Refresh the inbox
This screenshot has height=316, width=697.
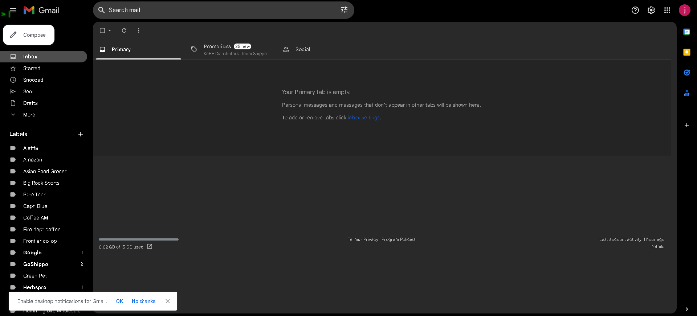124,30
